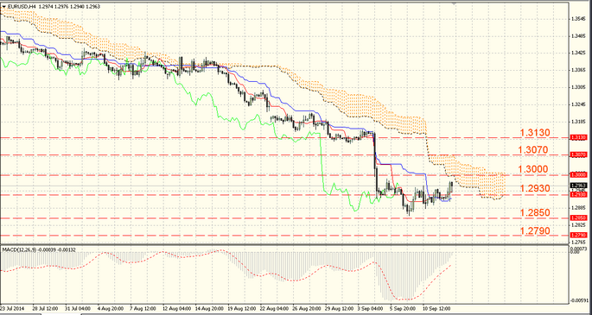Click the large orange 1.2850 text label
The image size is (592, 315).
535,213
